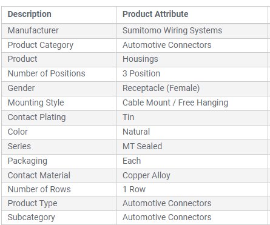This screenshot has width=270, height=225.
Task: Click Automotive Connectors in Product Type row
Action: (x=167, y=203)
